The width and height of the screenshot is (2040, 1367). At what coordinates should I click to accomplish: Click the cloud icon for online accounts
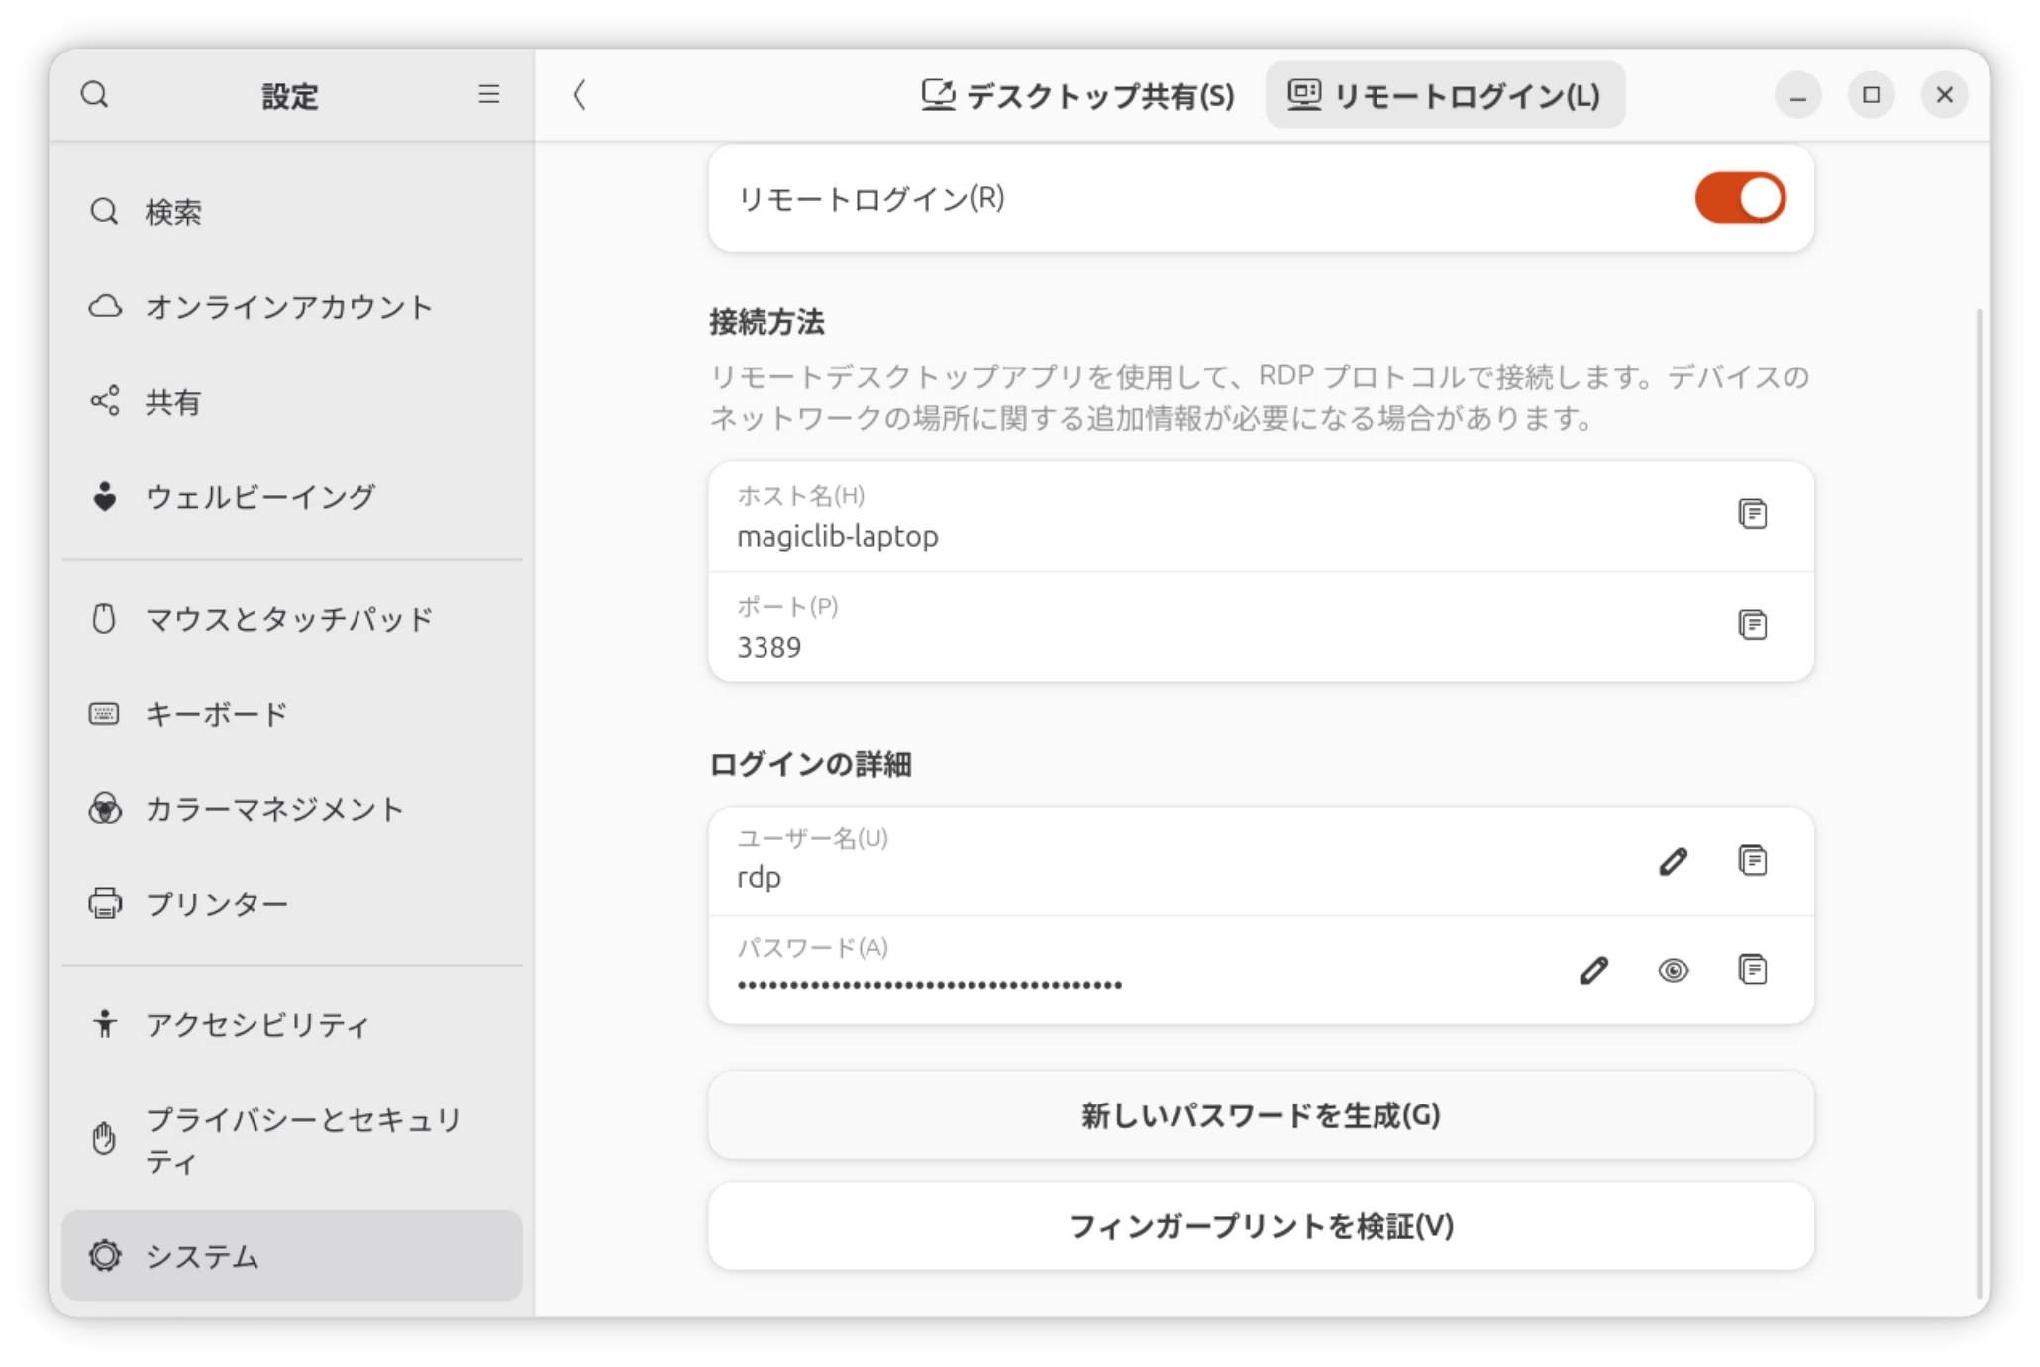tap(105, 306)
